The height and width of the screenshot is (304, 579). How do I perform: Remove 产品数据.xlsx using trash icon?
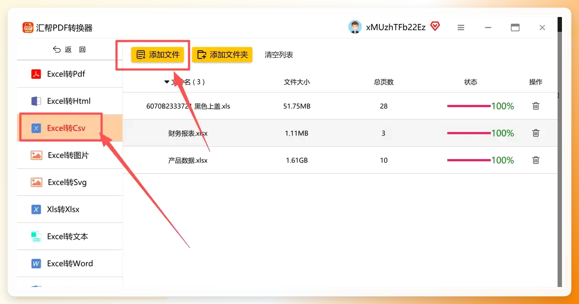536,160
